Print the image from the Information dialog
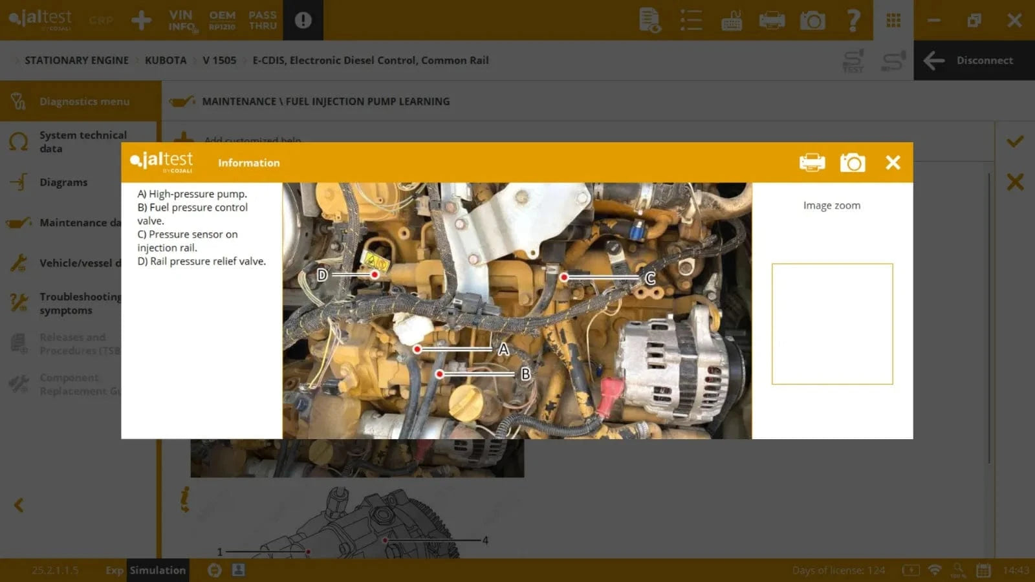1035x582 pixels. point(812,162)
